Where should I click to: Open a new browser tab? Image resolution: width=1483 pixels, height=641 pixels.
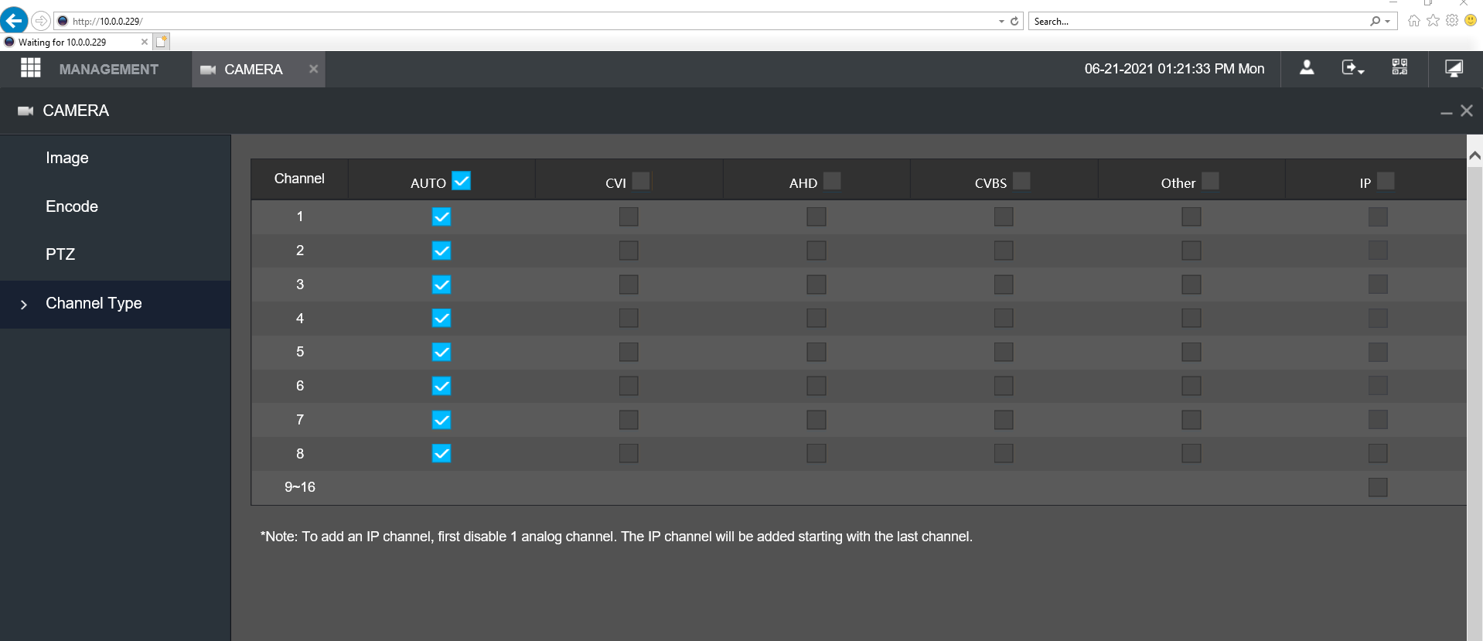click(161, 42)
